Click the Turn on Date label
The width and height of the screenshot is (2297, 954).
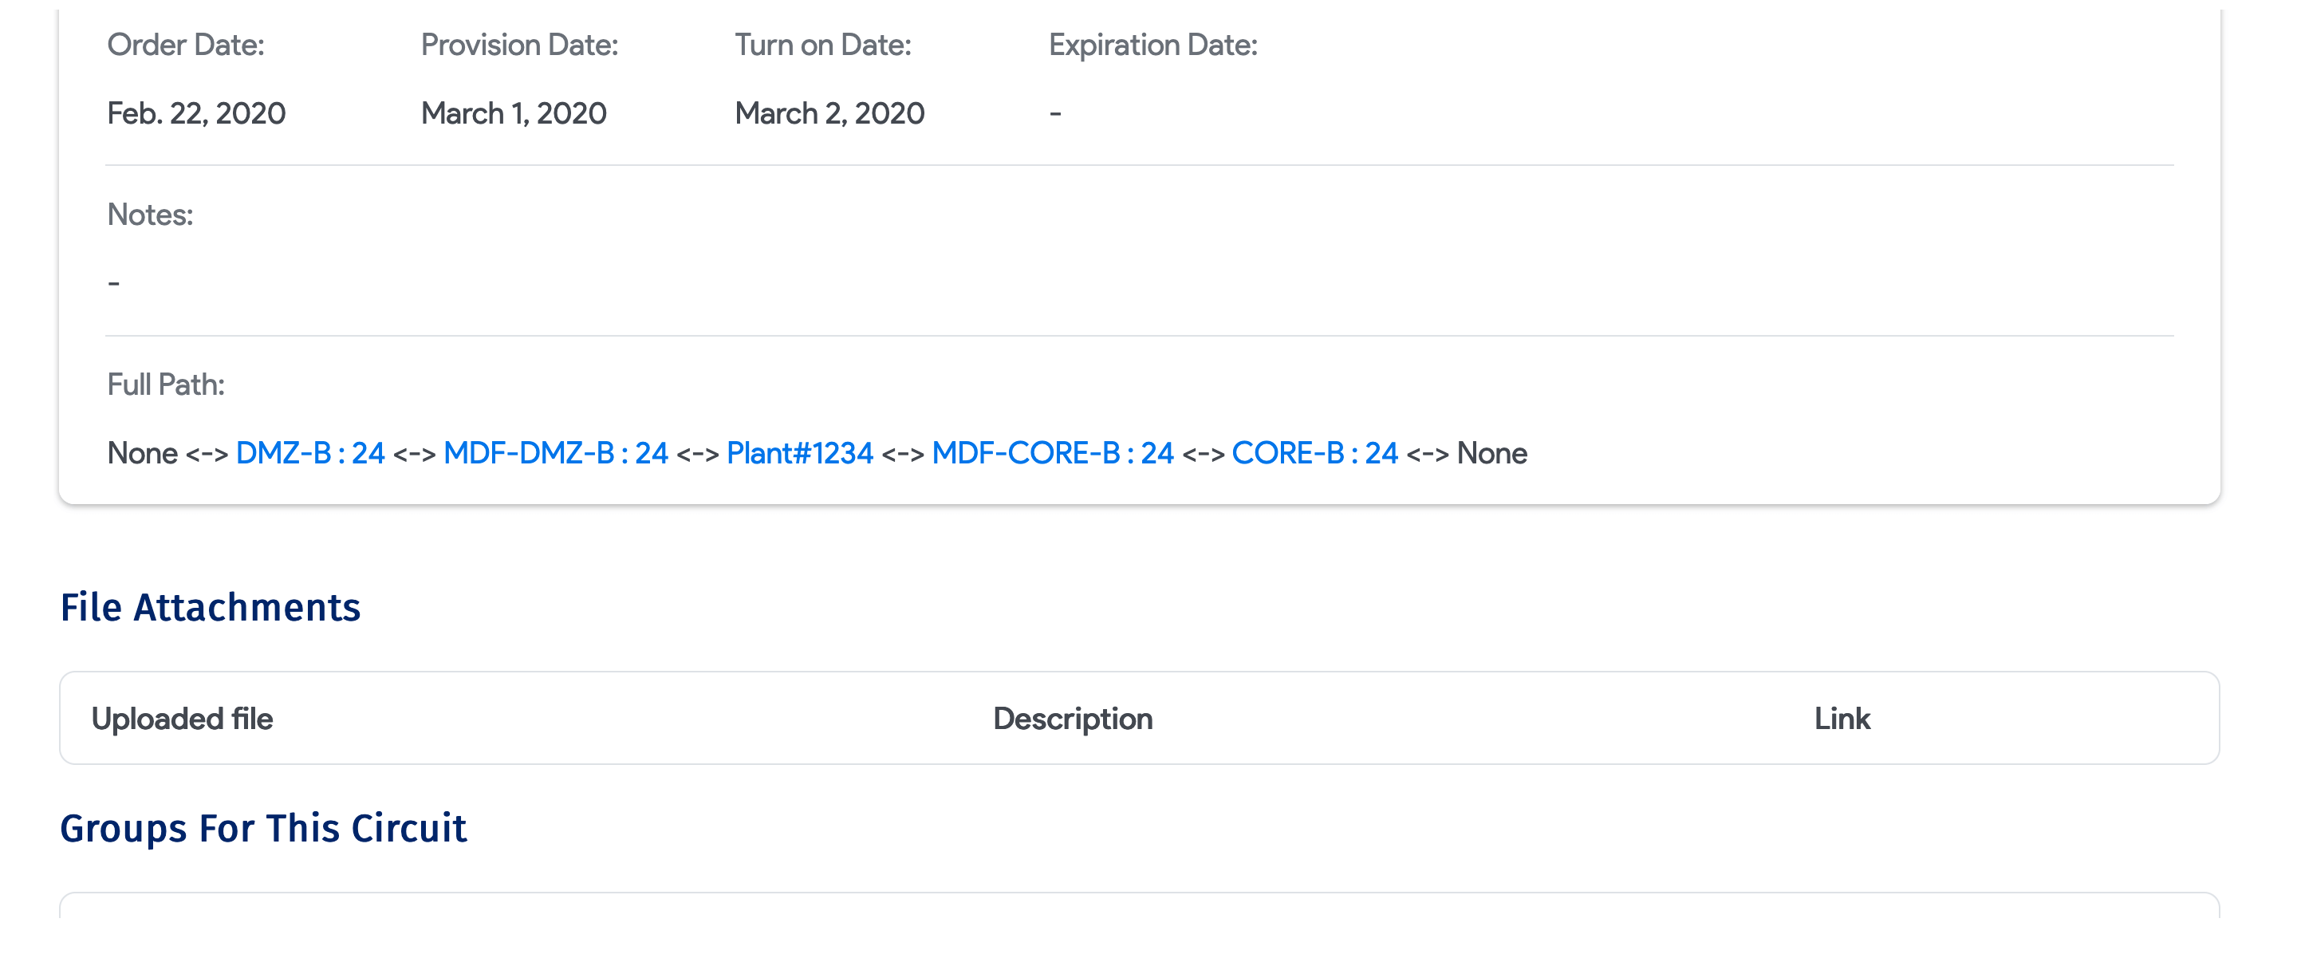click(x=822, y=45)
